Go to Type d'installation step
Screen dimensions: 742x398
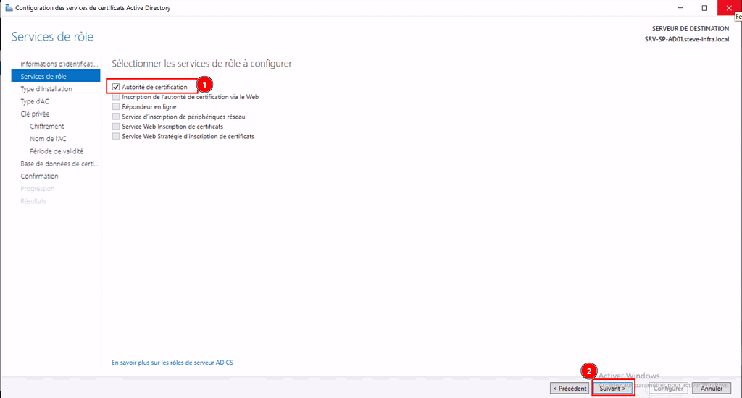(46, 89)
